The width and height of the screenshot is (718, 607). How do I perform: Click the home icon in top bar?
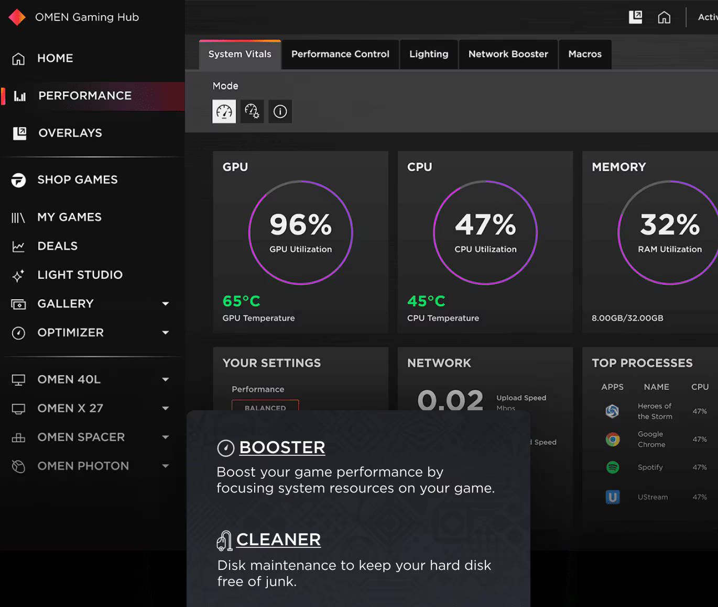[664, 18]
